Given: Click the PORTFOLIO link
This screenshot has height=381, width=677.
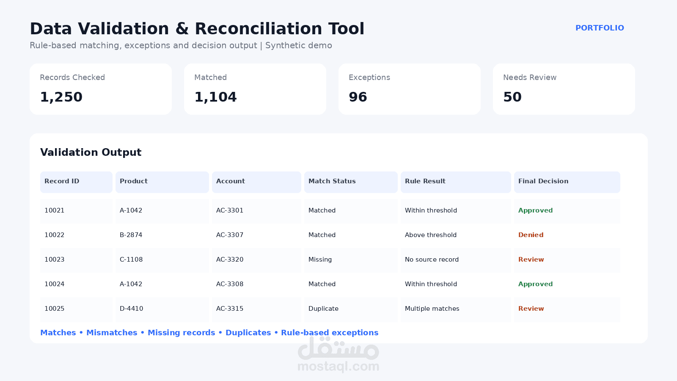Looking at the screenshot, I should pos(600,28).
